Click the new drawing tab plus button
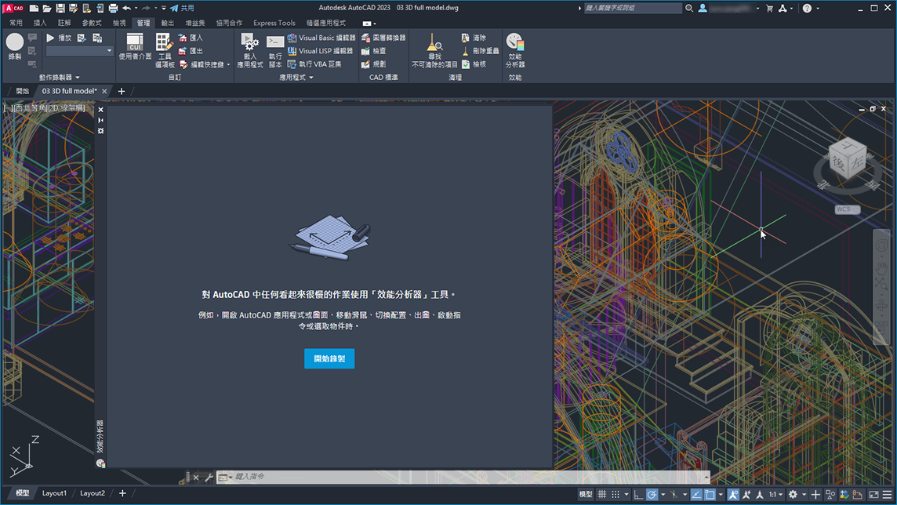 (x=122, y=91)
